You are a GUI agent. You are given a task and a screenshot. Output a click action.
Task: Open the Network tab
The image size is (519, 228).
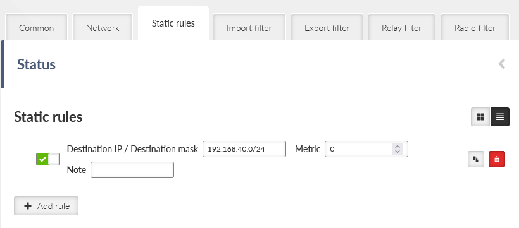click(103, 27)
